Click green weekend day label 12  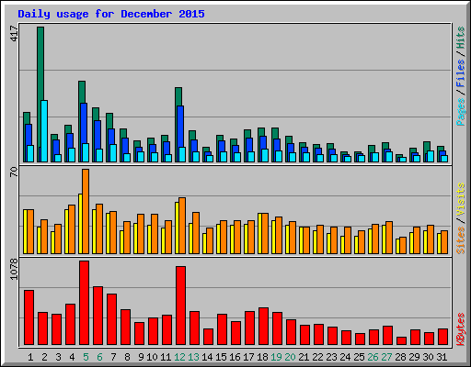(x=179, y=357)
